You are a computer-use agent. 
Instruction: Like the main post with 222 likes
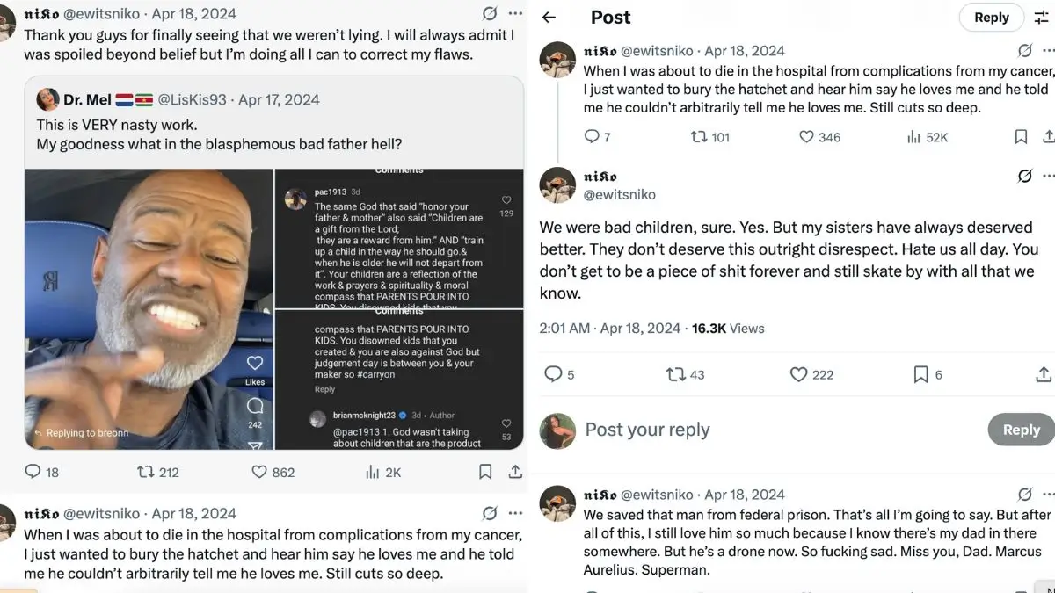point(798,374)
